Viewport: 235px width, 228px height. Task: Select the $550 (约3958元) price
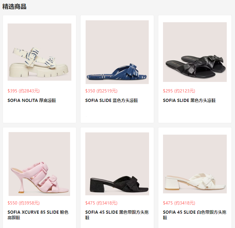[x=24, y=203]
